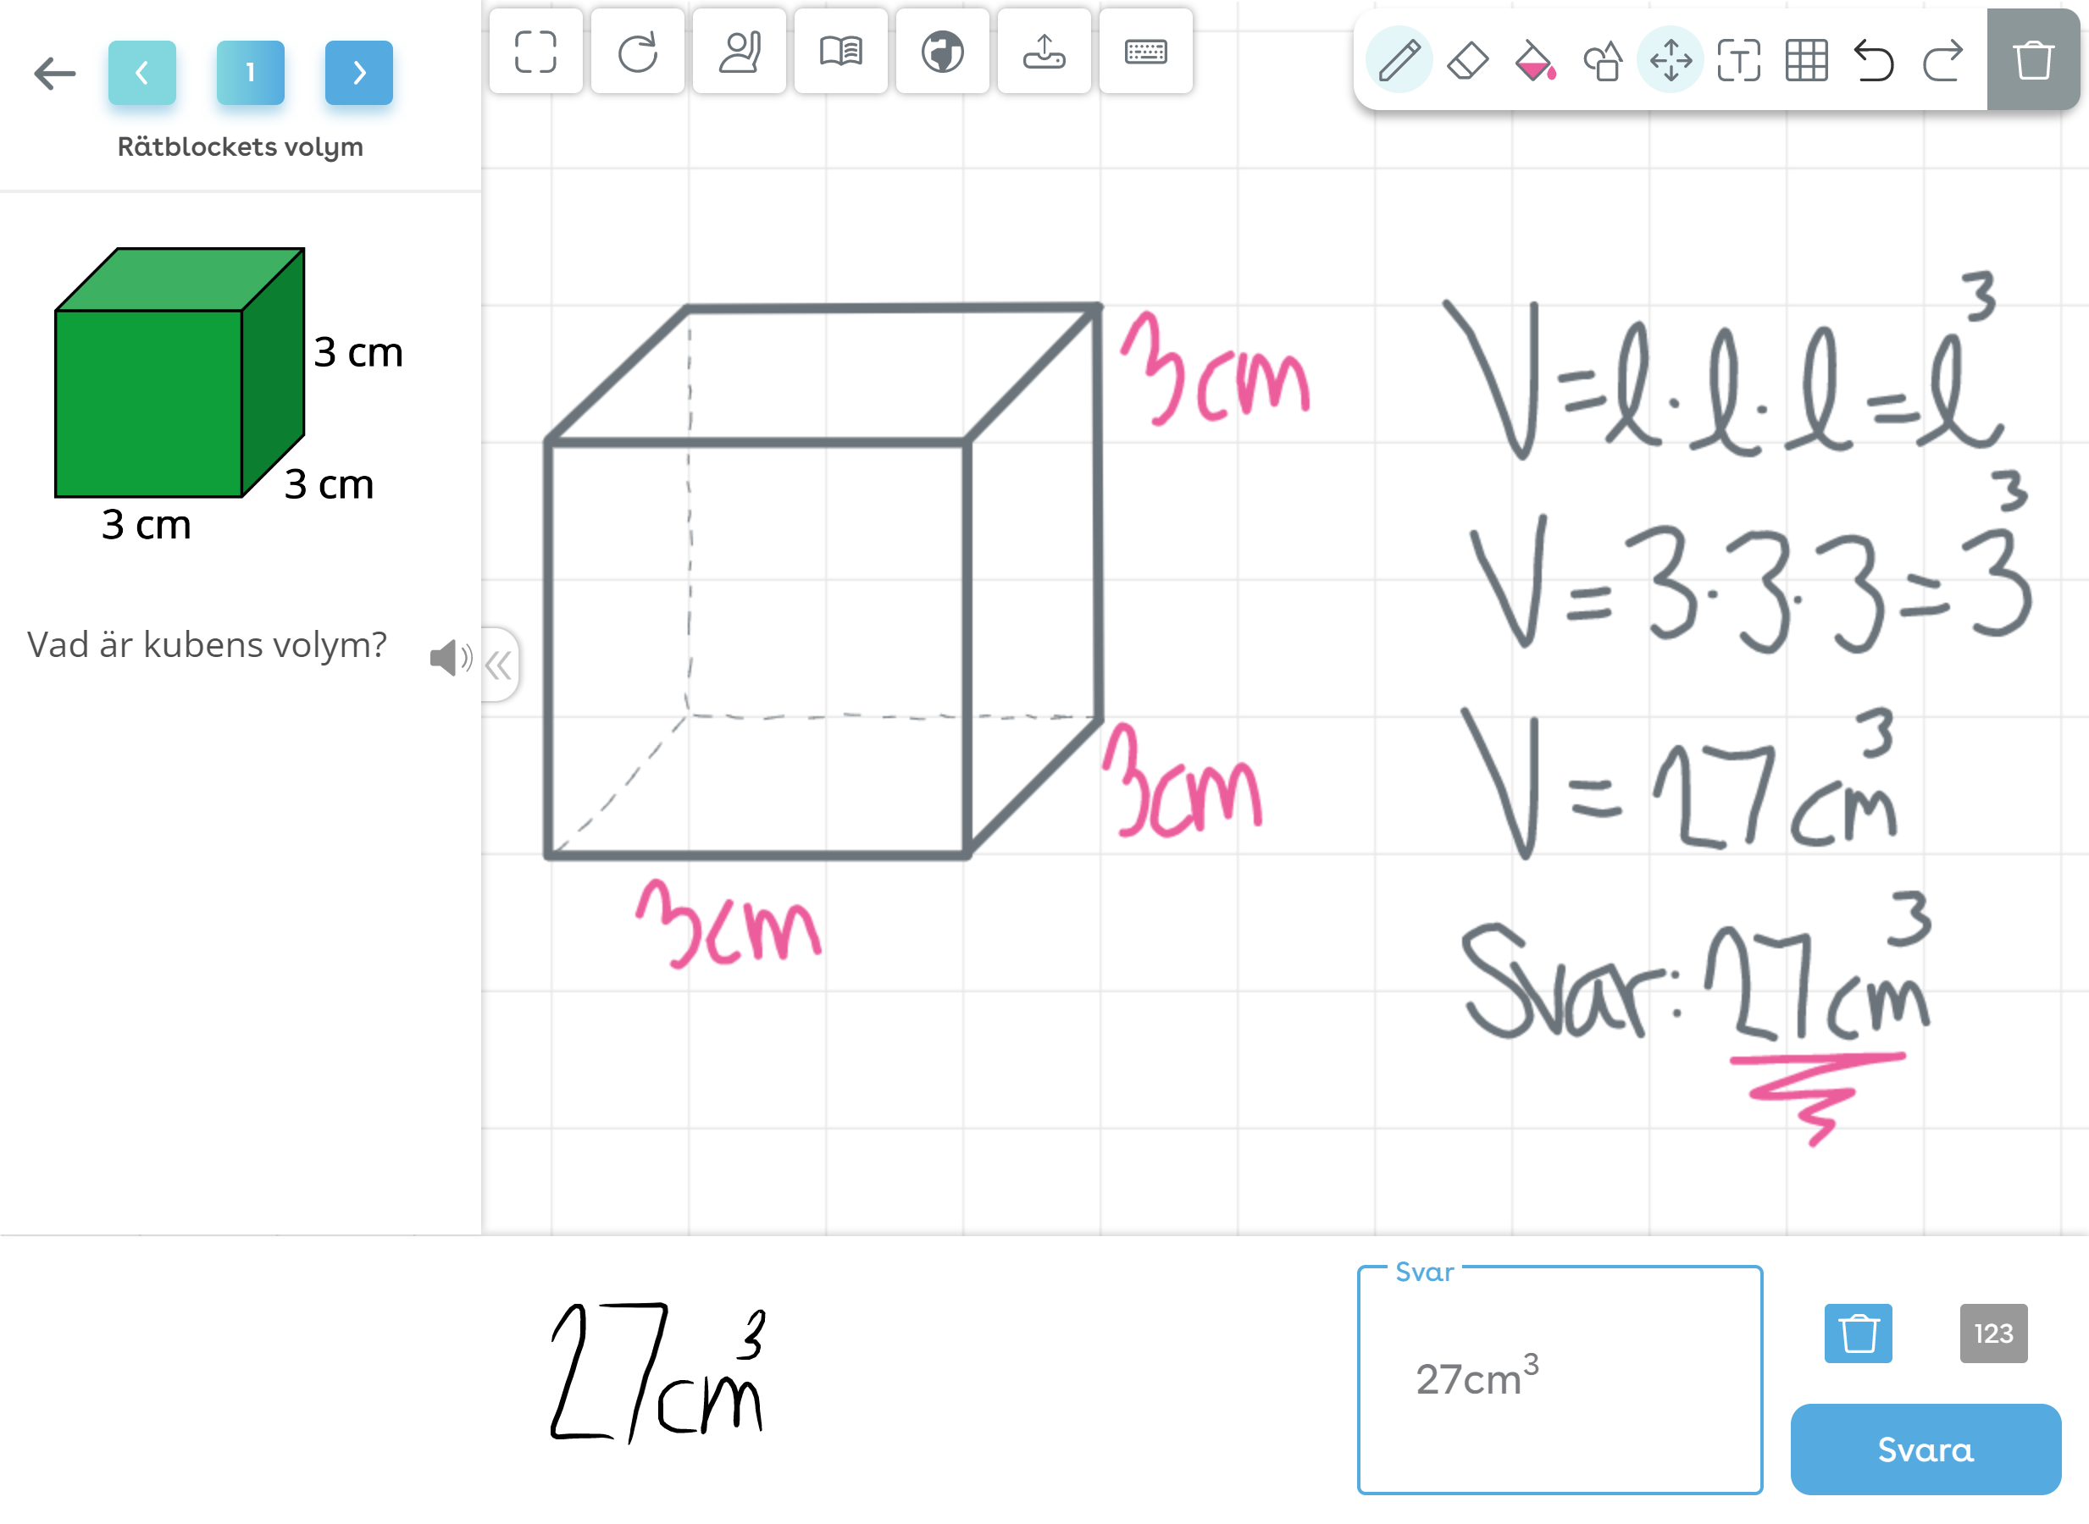2089x1524 pixels.
Task: Select the text insertion tool
Action: [1739, 60]
